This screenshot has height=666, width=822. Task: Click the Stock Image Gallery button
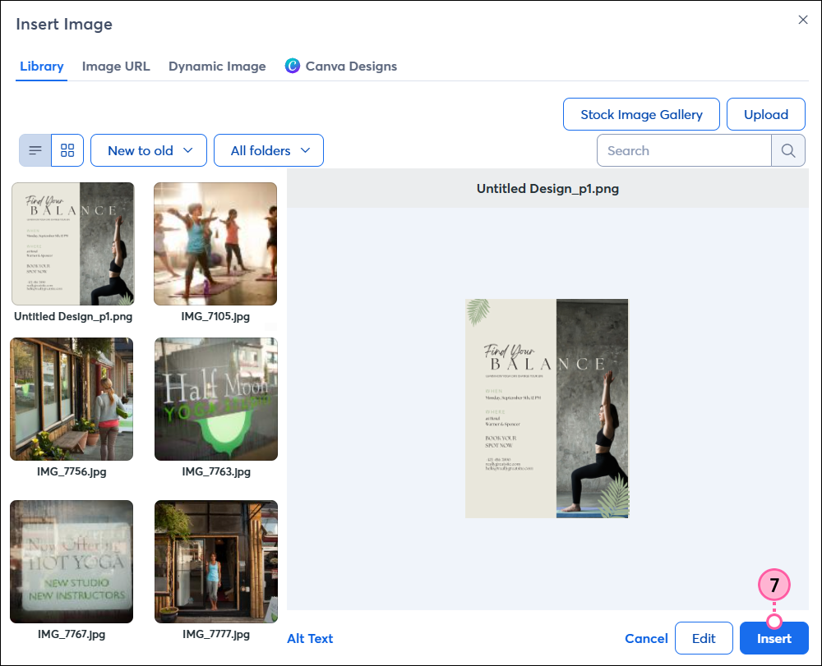click(x=641, y=114)
